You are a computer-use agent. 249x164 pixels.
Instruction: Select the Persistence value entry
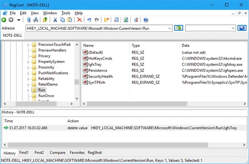pos(97,70)
